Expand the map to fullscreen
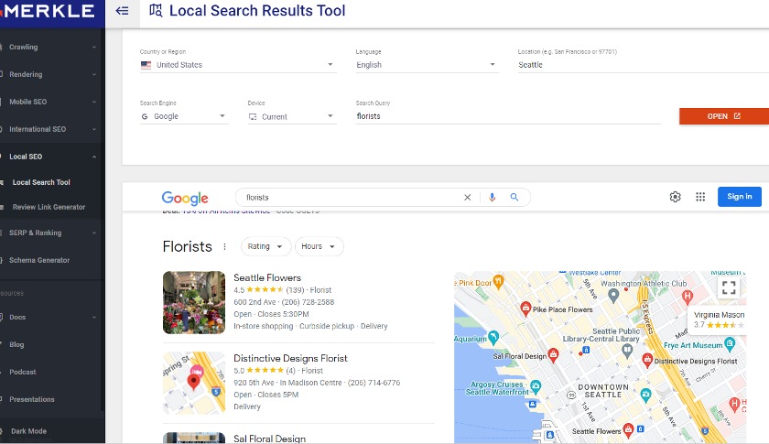 [x=729, y=287]
